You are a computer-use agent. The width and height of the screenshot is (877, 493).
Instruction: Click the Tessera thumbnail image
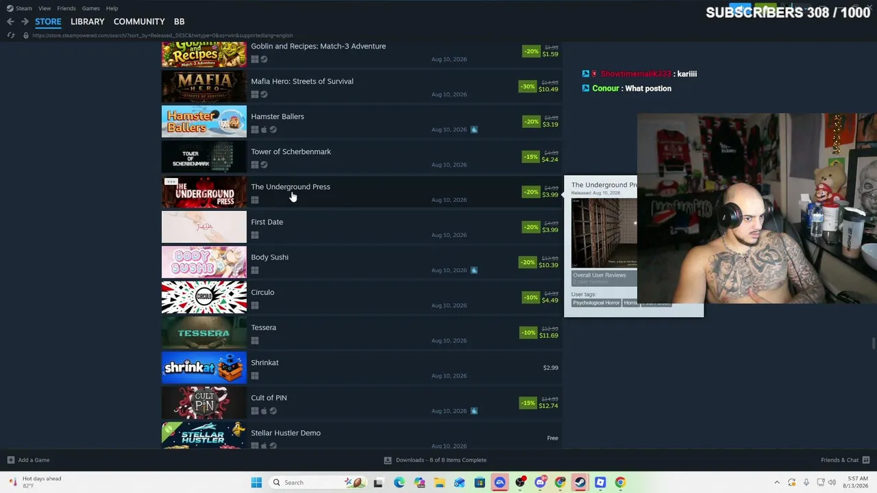click(x=203, y=333)
